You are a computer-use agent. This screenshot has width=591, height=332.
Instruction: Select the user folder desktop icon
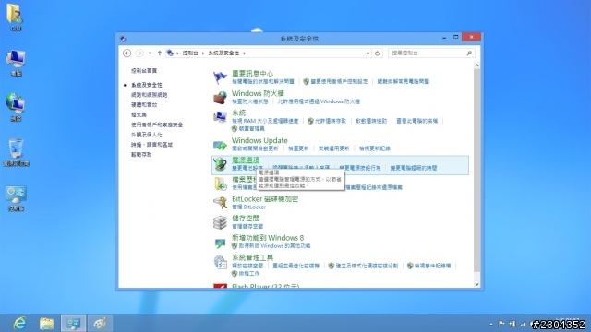[x=16, y=17]
